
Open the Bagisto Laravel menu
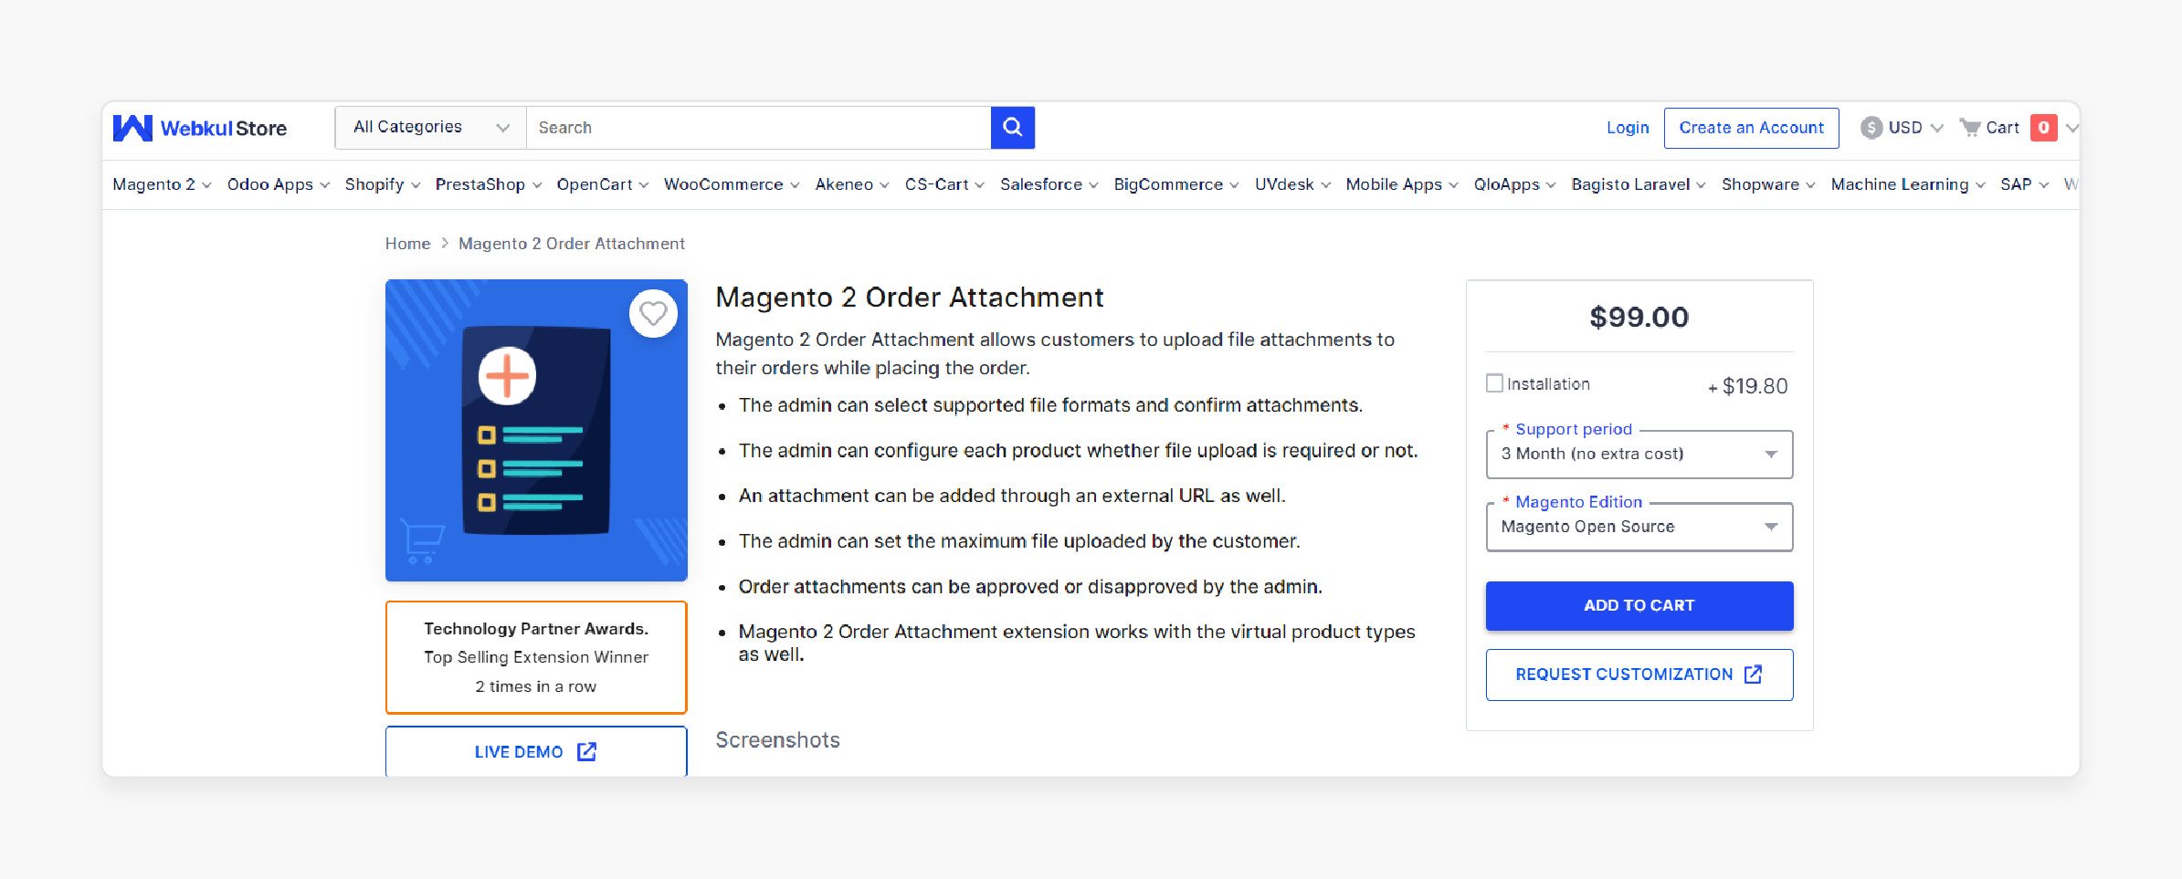pos(1638,184)
